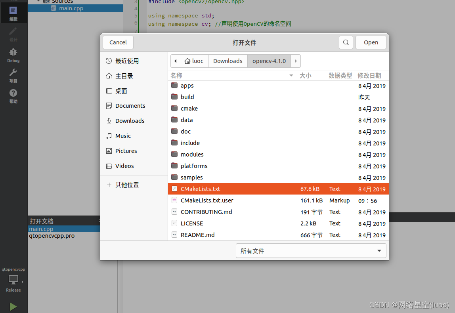Switch to 设计 mode in Qt Creator
Screen dimensions: 455x313
[13, 34]
